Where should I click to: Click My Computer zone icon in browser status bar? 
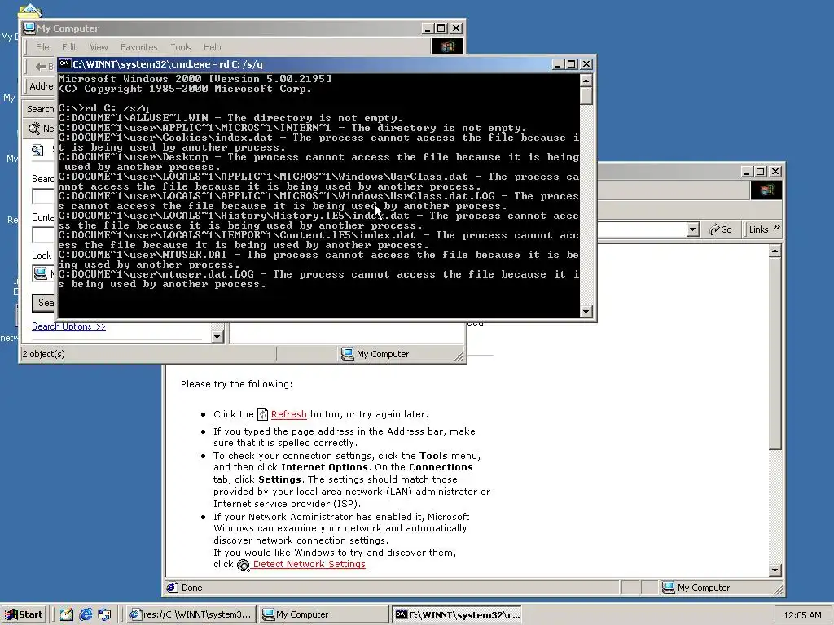pos(668,588)
